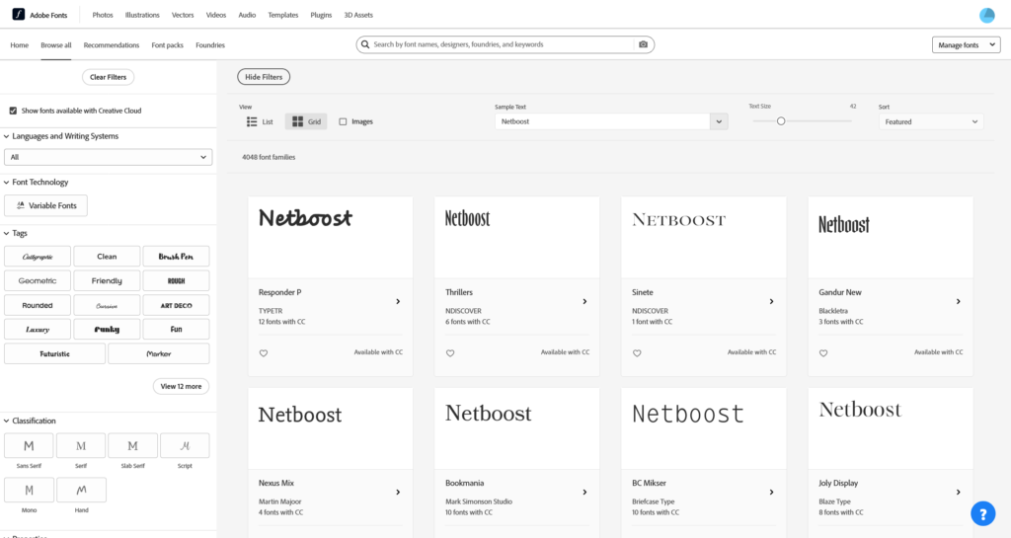The height and width of the screenshot is (538, 1011).
Task: Click the Adobe Fonts logo icon
Action: pos(18,15)
